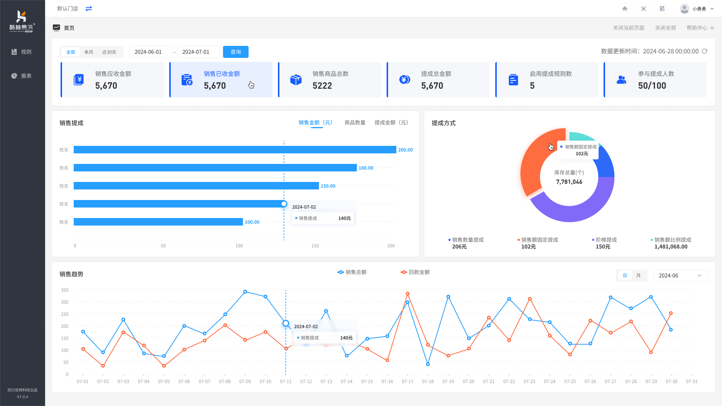Switch sales trend to 月 view

[638, 276]
